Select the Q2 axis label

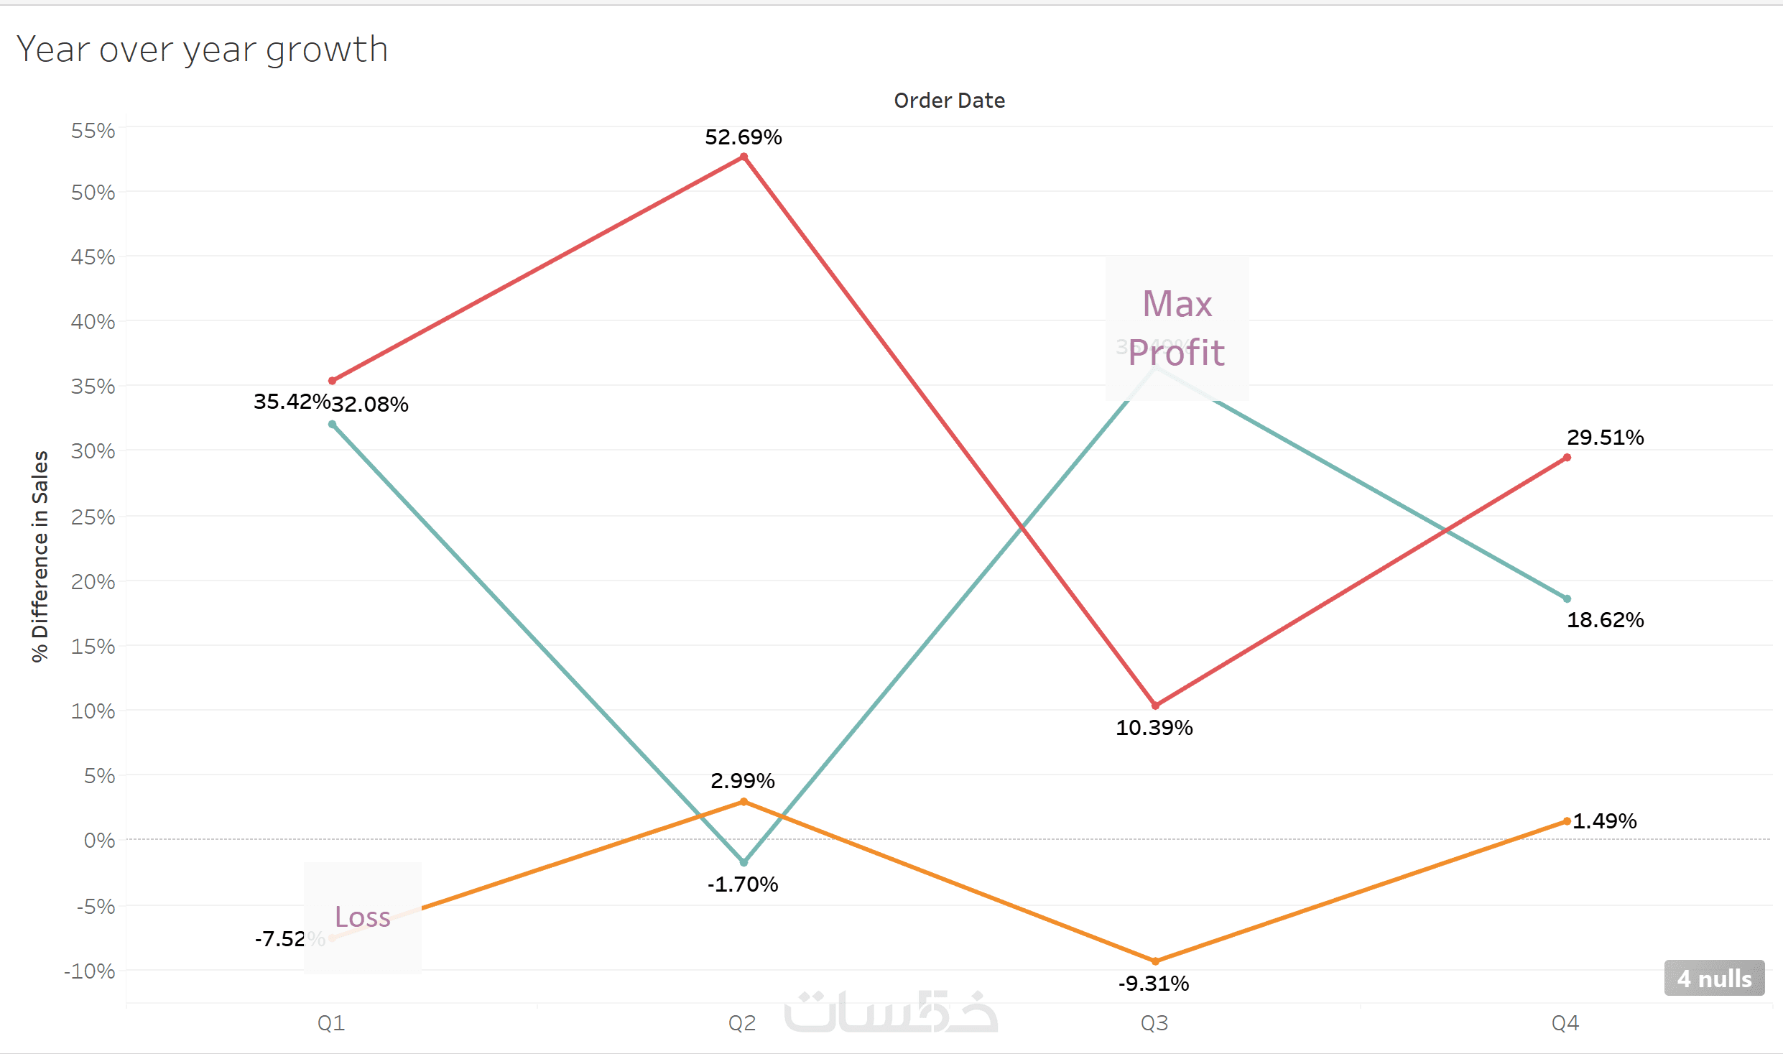742,1022
